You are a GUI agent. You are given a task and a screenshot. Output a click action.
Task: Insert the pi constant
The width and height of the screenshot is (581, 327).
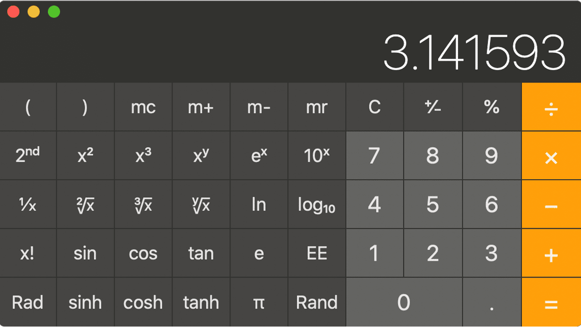[x=259, y=303]
